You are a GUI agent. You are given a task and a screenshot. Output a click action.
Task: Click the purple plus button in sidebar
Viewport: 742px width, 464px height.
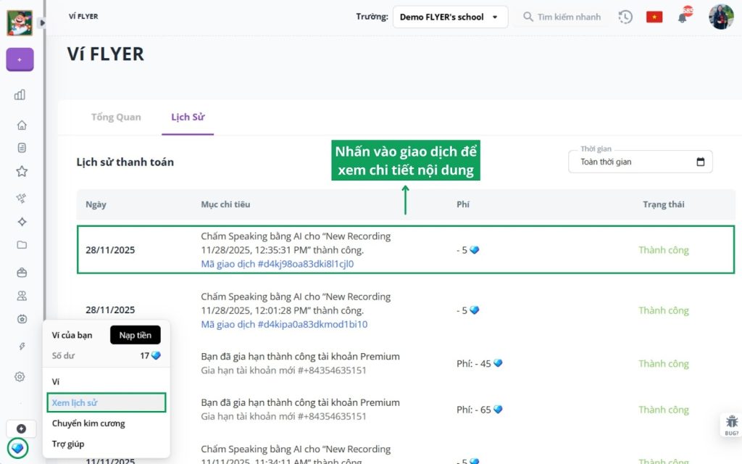[20, 59]
